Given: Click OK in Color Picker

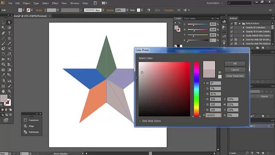Looking at the screenshot, I should tap(235, 63).
